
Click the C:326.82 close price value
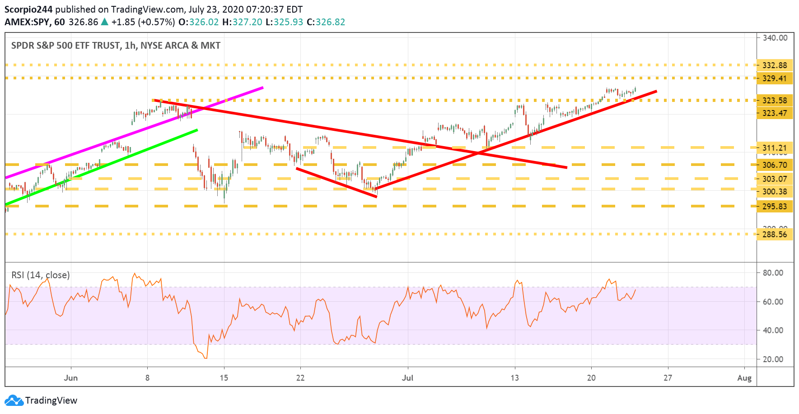326,22
